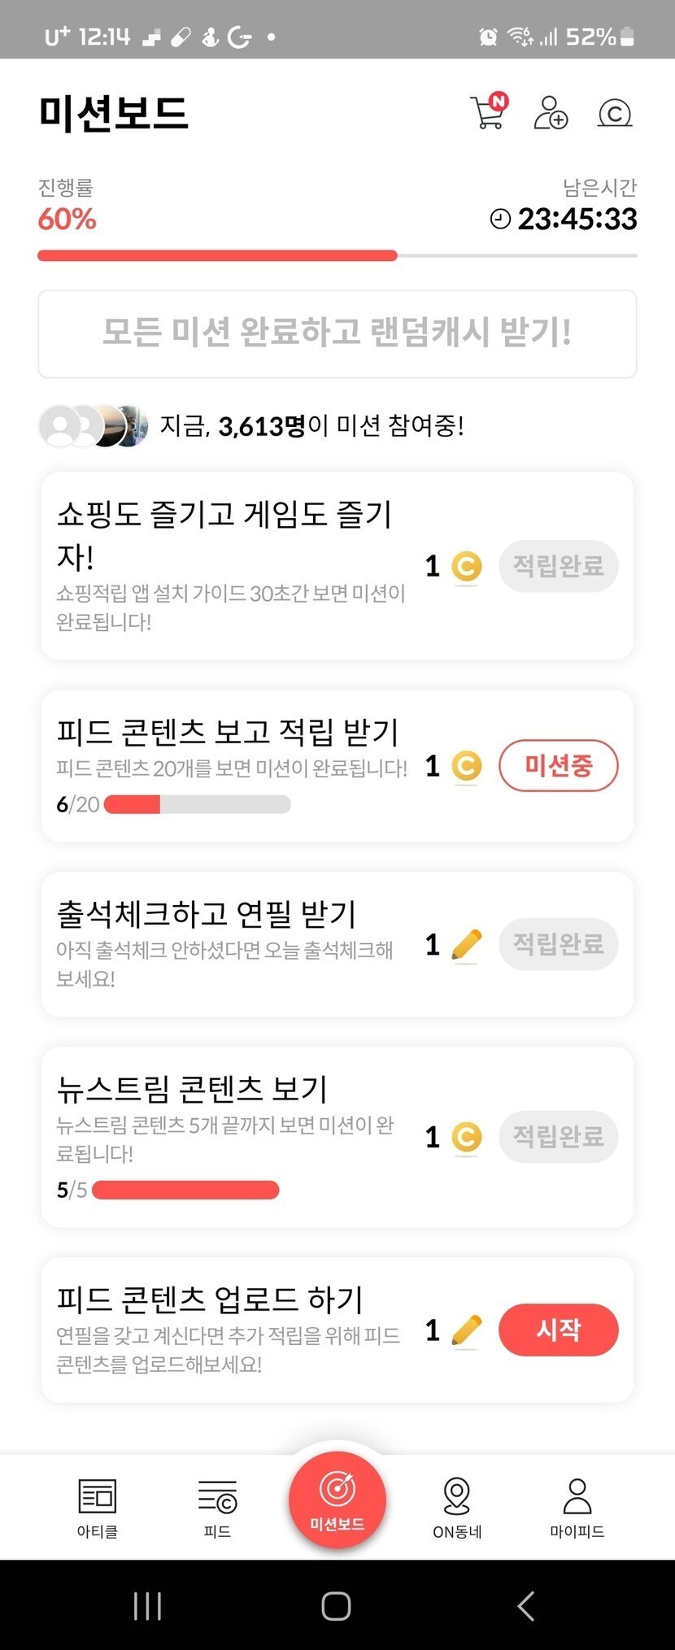Tap the 미션중 button

tap(558, 765)
